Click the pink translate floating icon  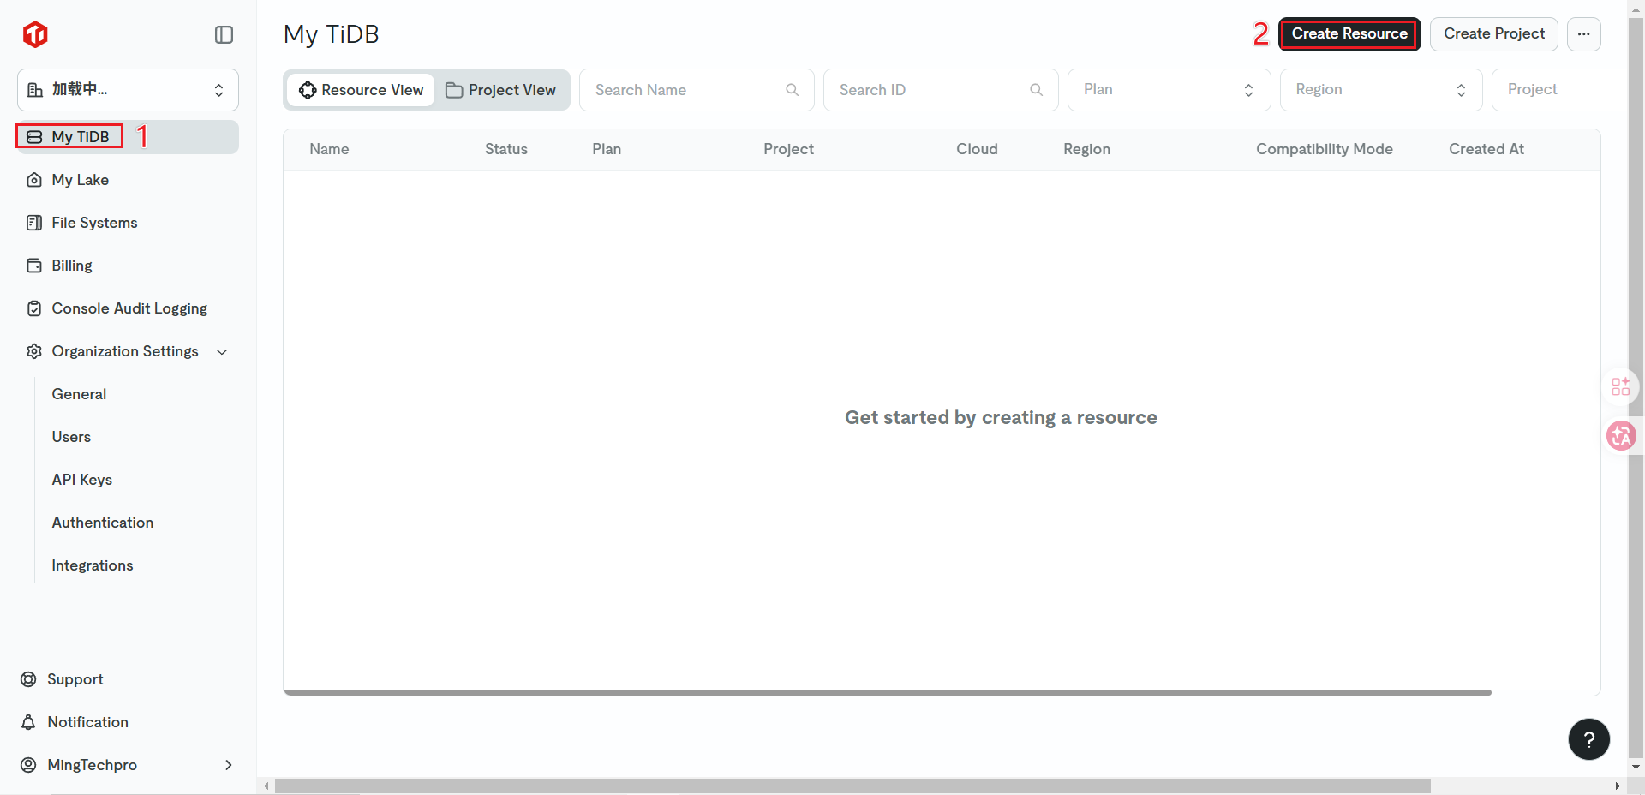coord(1621,436)
